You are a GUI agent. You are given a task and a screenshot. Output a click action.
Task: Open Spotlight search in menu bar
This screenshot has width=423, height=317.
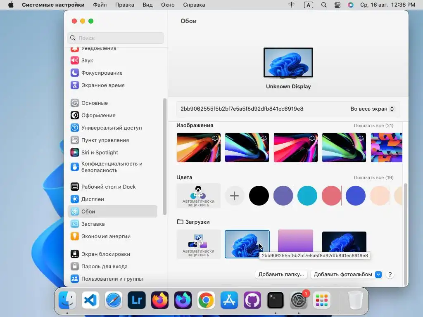(324, 5)
